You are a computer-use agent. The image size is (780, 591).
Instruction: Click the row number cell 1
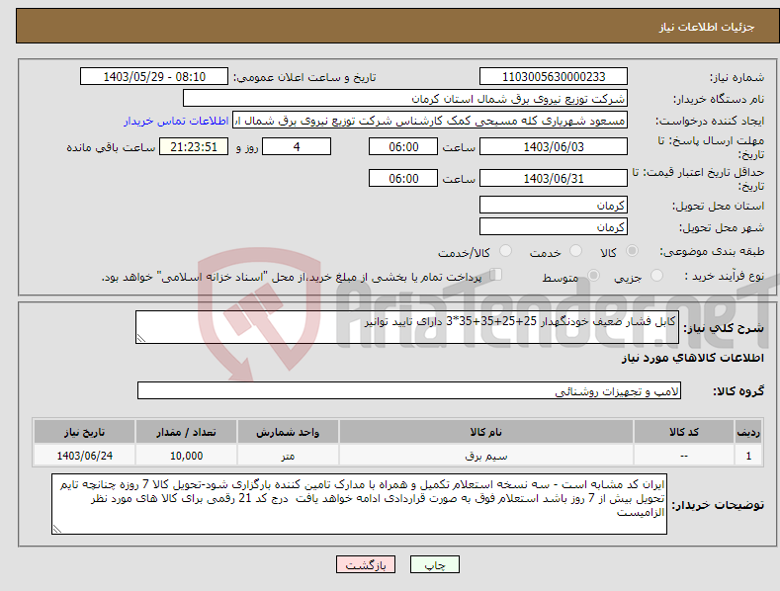(748, 456)
